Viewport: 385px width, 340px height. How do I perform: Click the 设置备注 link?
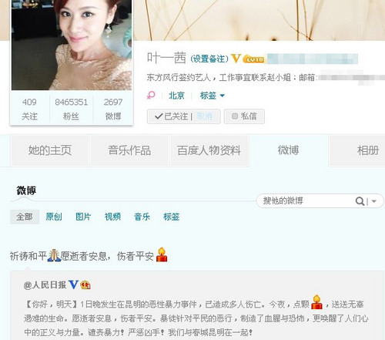pyautogui.click(x=209, y=59)
